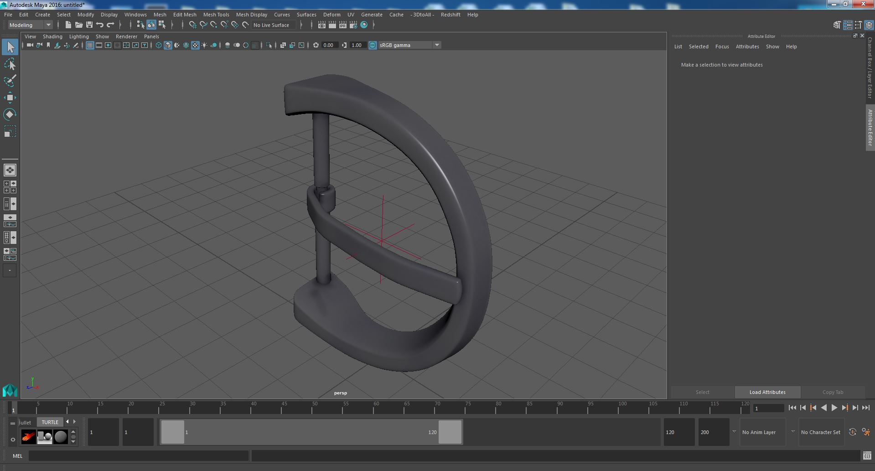Switch to single perspective view layout
This screenshot has width=875, height=471.
pos(10,170)
